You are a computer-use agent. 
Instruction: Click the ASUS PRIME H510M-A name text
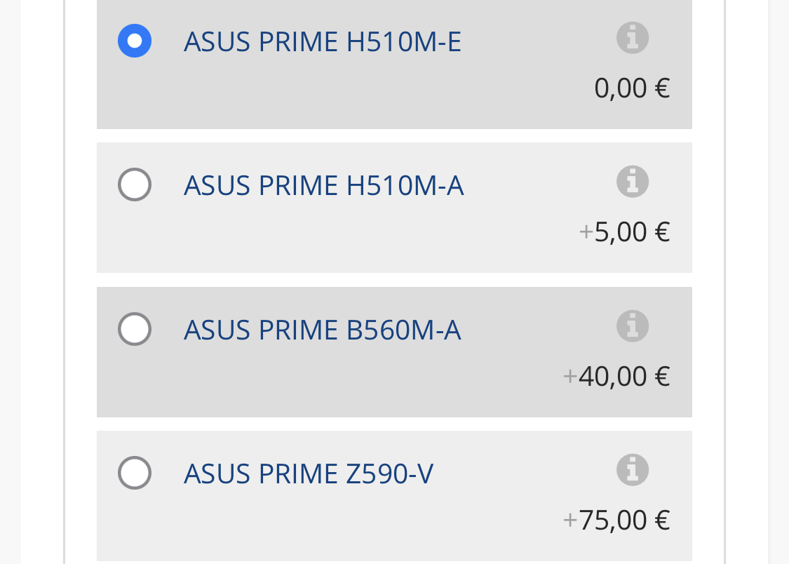click(x=323, y=187)
